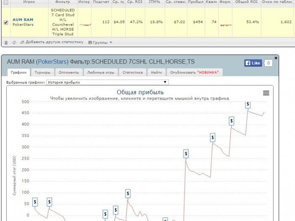Click the first dollar marker at chart start

point(35,202)
